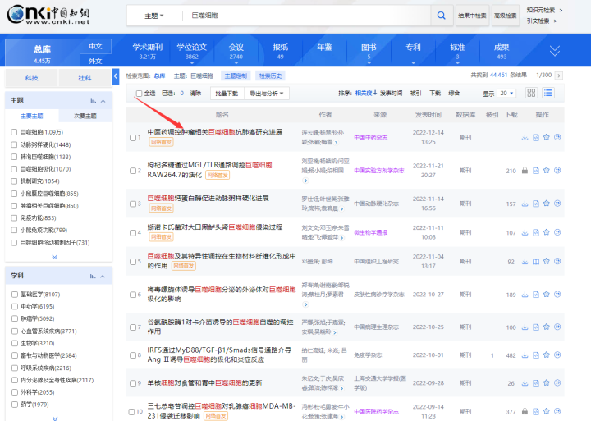Screen dimensions: 591x421
Task: Click the search magnifier button
Action: [x=442, y=16]
